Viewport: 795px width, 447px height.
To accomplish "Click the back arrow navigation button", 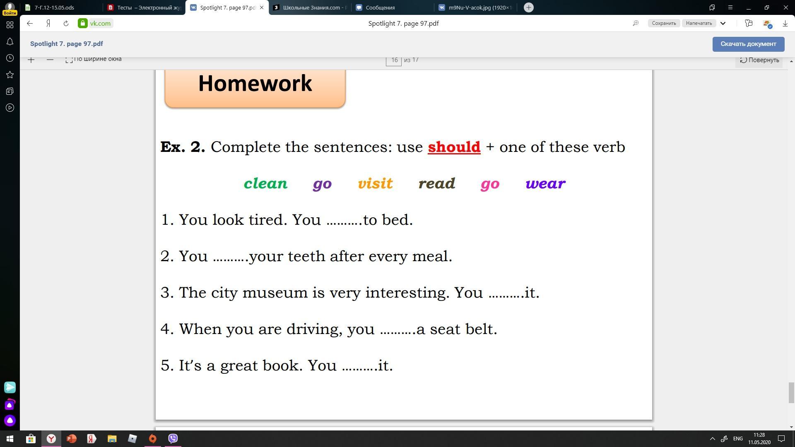I will click(x=30, y=24).
